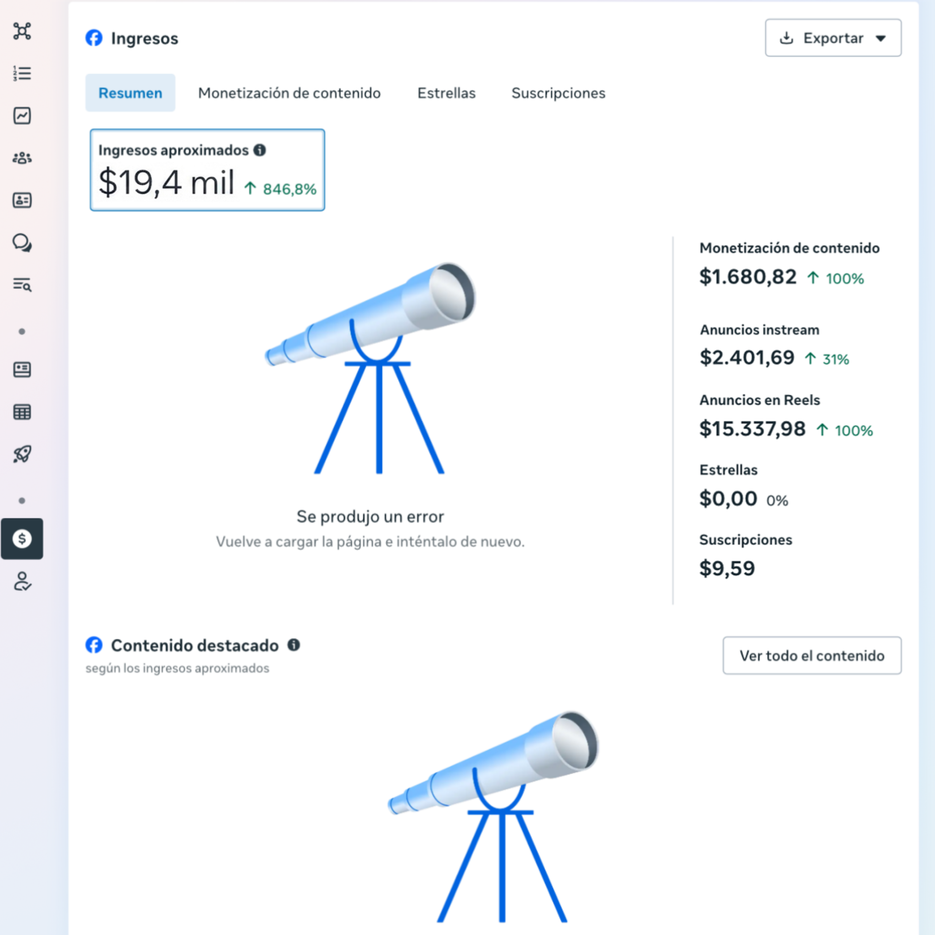This screenshot has width=935, height=935.
Task: Click the Suscripciones label in summary panel
Action: coord(746,539)
